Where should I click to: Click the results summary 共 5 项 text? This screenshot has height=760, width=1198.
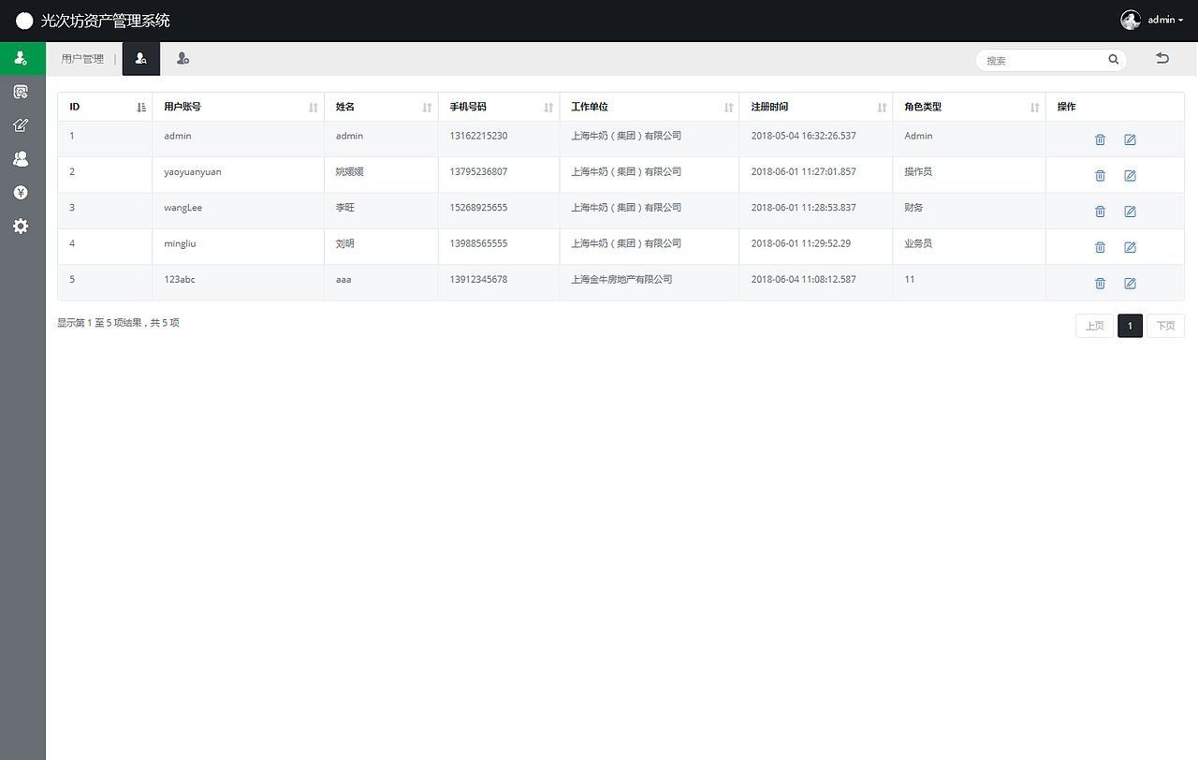point(165,323)
